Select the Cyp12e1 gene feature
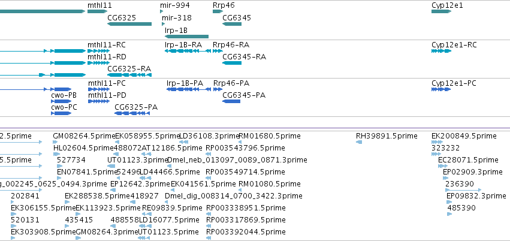 coord(441,11)
